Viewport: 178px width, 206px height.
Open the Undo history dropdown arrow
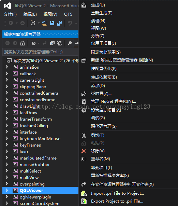(x=76, y=23)
